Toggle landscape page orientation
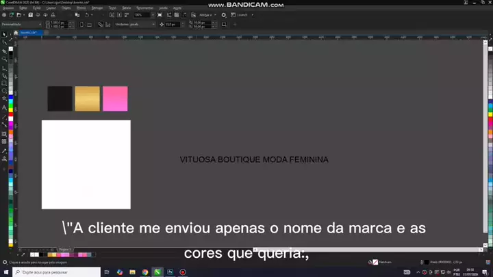Image resolution: width=493 pixels, height=277 pixels. click(x=89, y=24)
